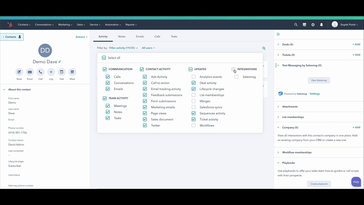Click the Salesmsg logo icon
364x205 pixels.
(x=280, y=94)
